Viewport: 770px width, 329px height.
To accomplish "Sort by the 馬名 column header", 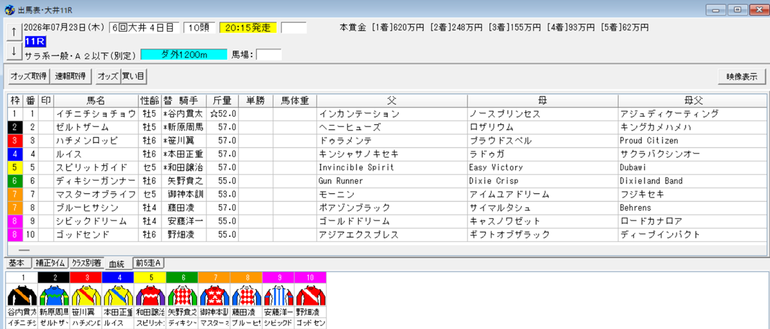I will click(96, 100).
